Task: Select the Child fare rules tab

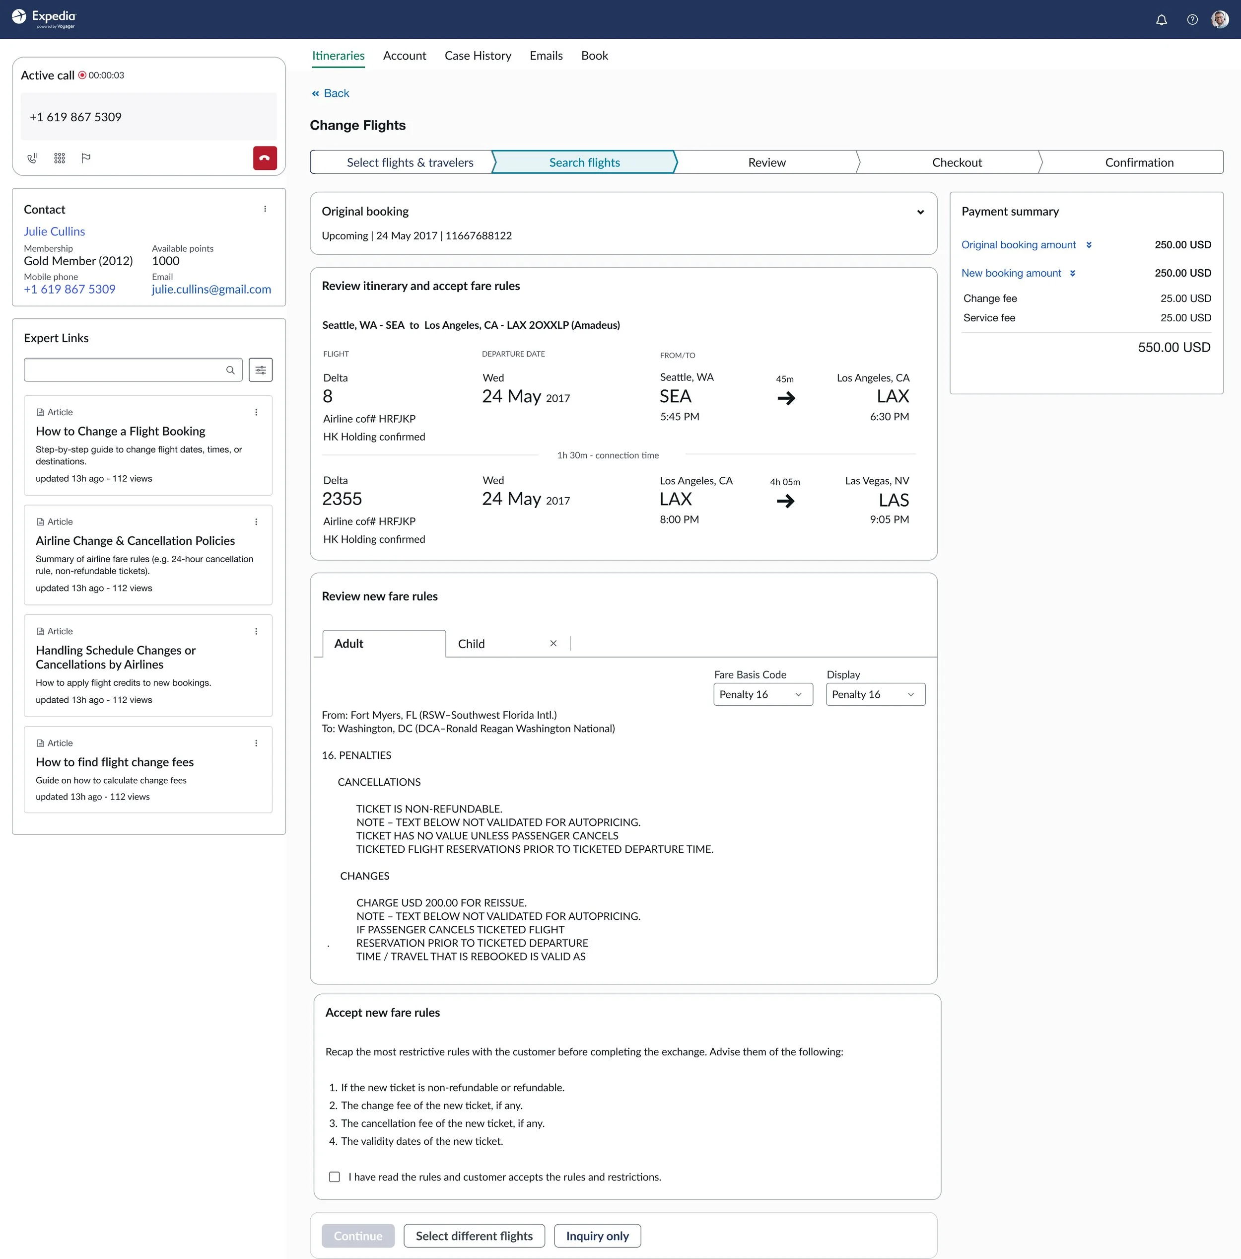Action: (471, 643)
